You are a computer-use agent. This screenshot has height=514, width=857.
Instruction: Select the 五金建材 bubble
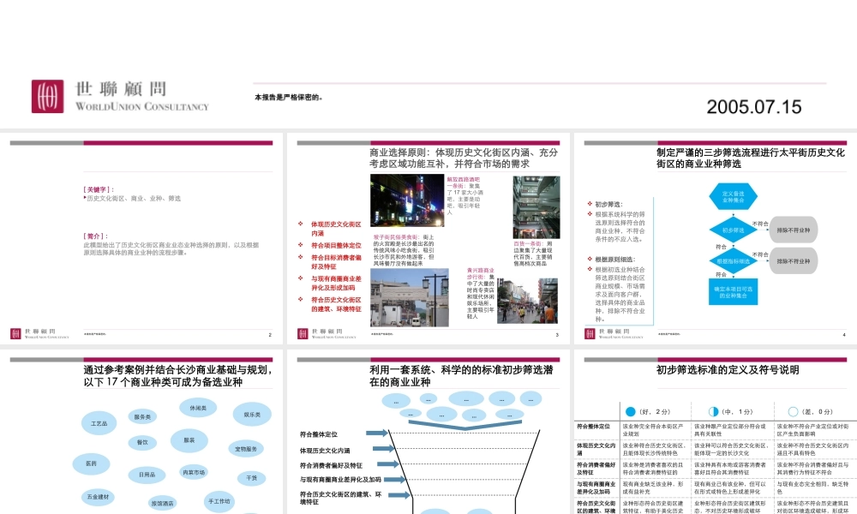pyautogui.click(x=99, y=497)
